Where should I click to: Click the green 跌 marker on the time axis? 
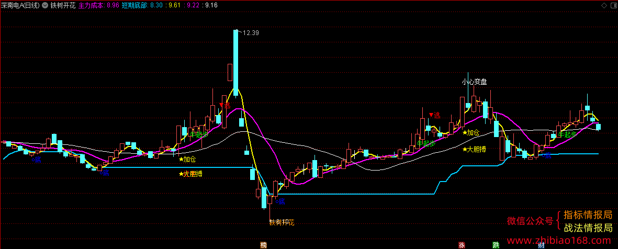click(x=496, y=245)
